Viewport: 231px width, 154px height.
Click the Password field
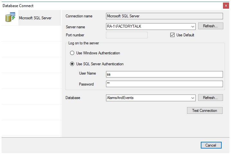(x=164, y=84)
